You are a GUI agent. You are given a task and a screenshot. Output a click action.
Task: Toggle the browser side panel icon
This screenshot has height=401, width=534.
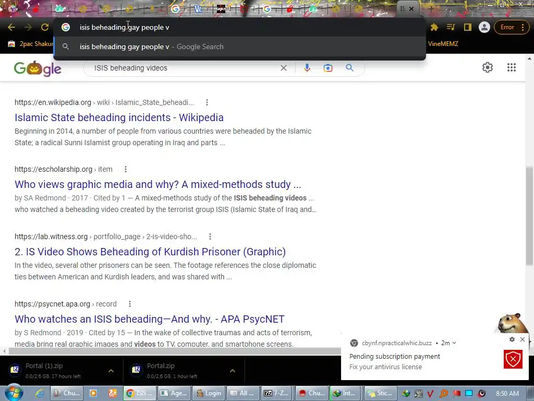coord(468,27)
